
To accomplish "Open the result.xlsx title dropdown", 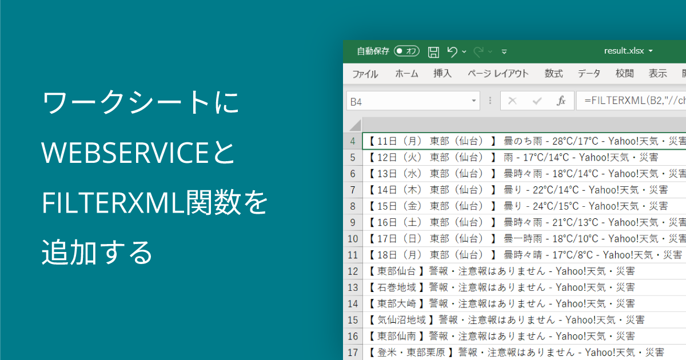I will tap(650, 51).
